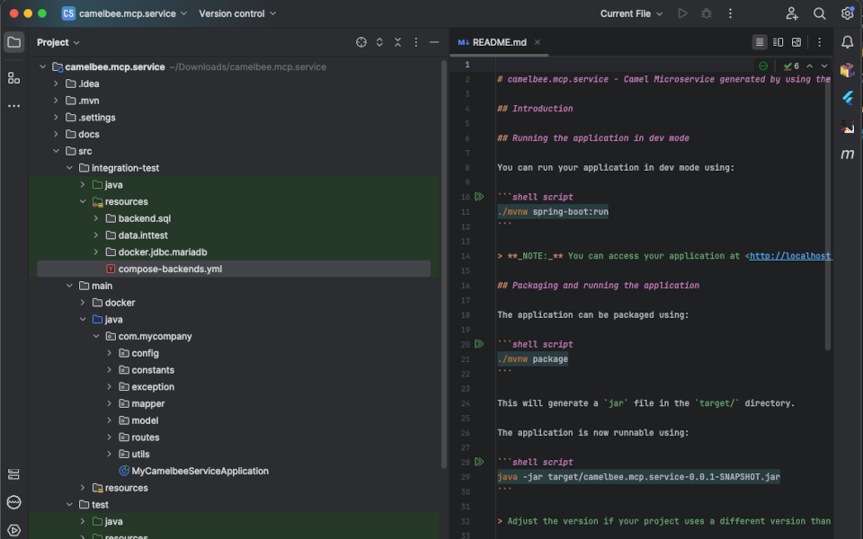Expand the docs folder
Viewport: 863px width, 539px height.
coord(56,134)
